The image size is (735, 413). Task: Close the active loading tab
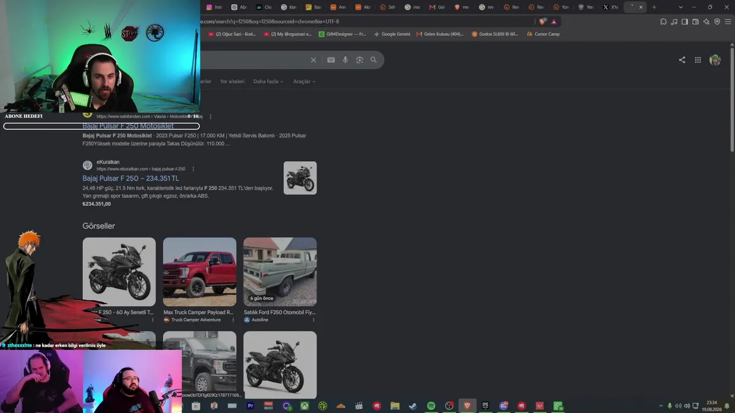tap(641, 7)
